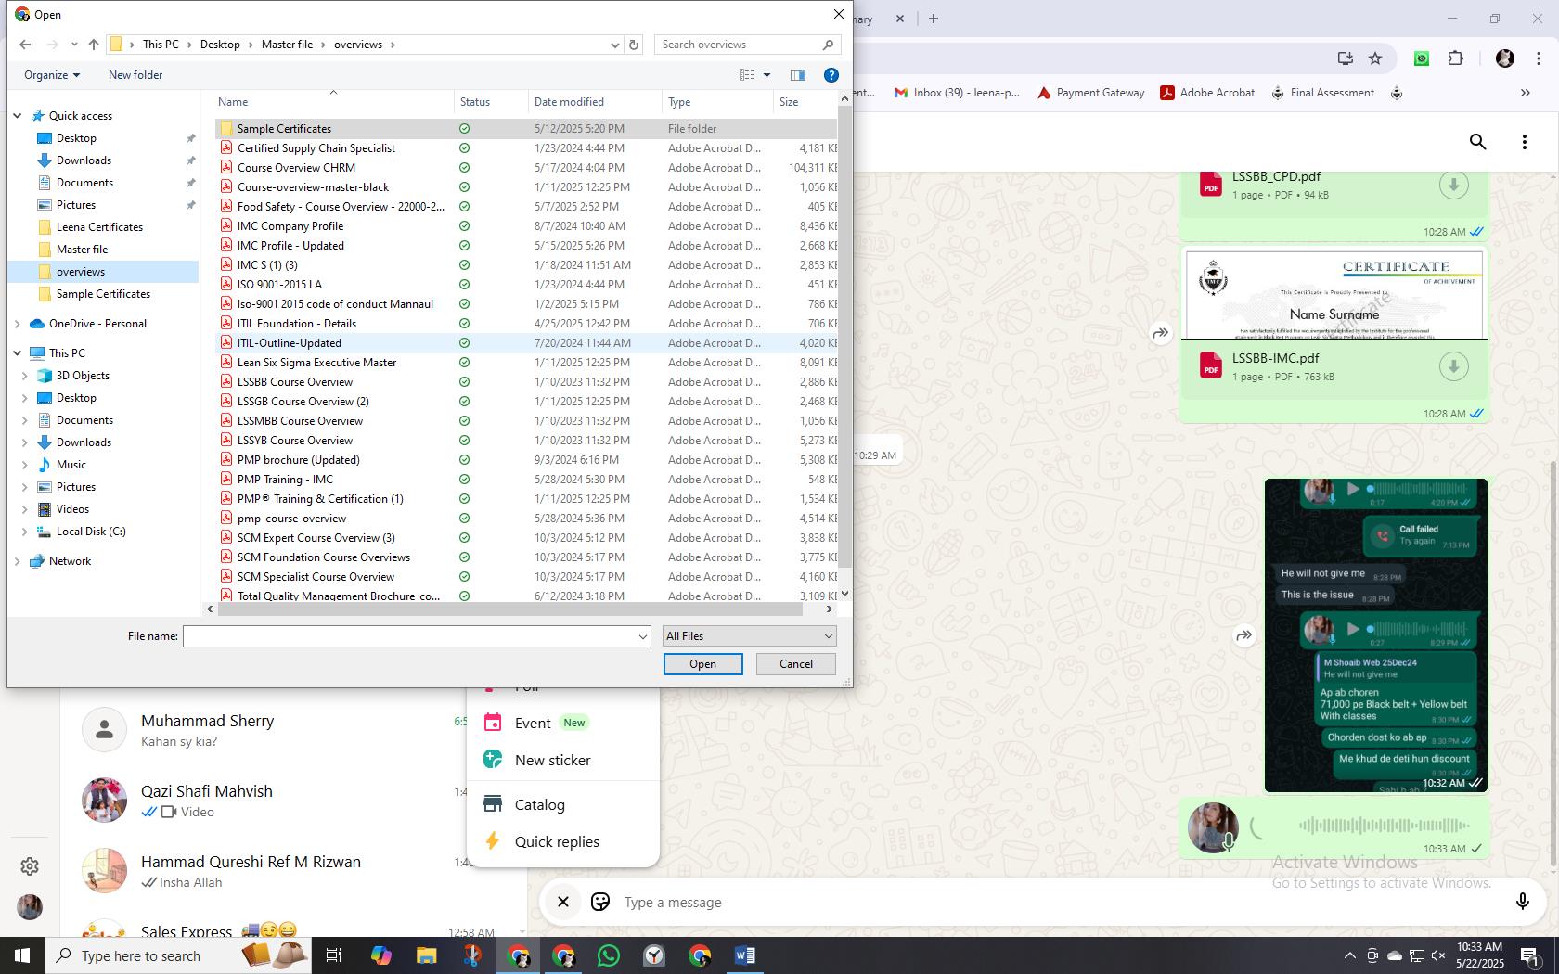Choose New sticker in attachment menu
The height and width of the screenshot is (974, 1559).
[563, 760]
